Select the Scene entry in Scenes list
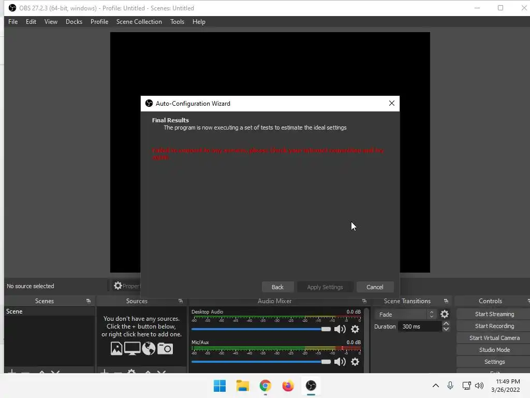Viewport: 530px width, 398px height. pyautogui.click(x=49, y=311)
